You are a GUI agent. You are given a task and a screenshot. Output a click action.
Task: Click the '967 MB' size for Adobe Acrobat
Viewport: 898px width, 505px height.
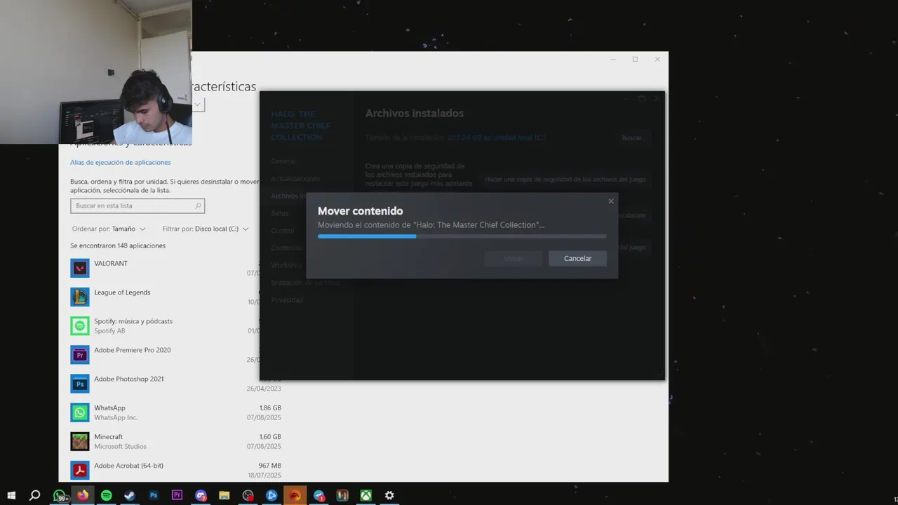point(269,466)
